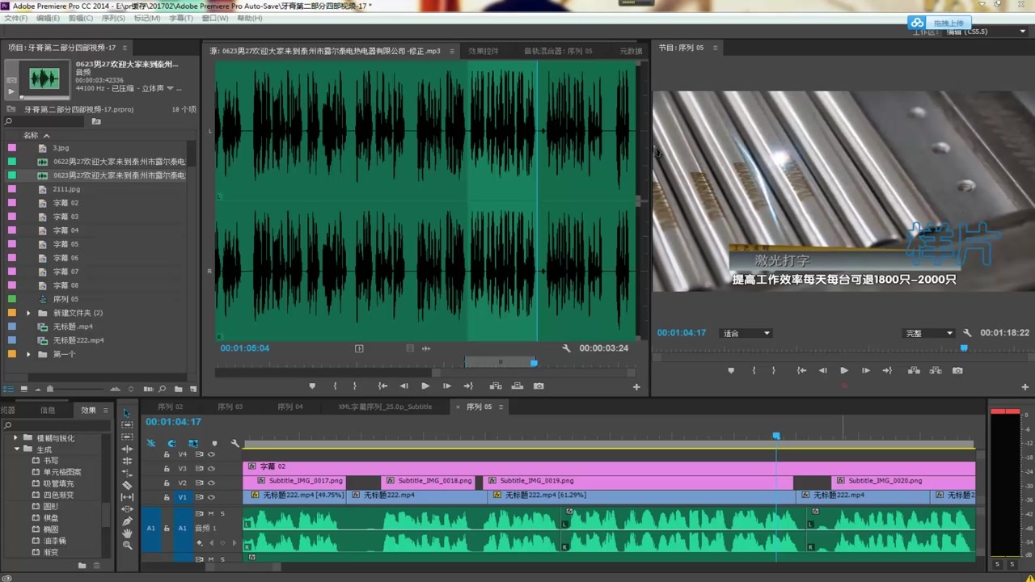The width and height of the screenshot is (1035, 582).
Task: Open the 文件(F) menu
Action: tap(15, 18)
